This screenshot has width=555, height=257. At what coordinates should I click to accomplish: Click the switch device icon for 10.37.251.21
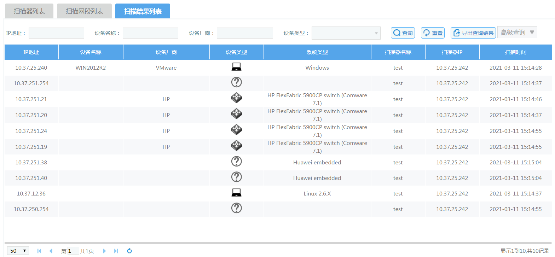pos(236,98)
